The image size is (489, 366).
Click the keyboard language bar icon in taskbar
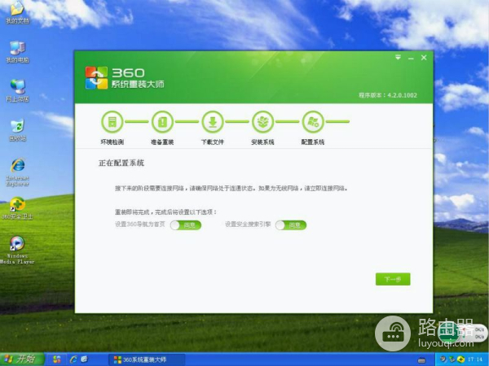coord(421,360)
